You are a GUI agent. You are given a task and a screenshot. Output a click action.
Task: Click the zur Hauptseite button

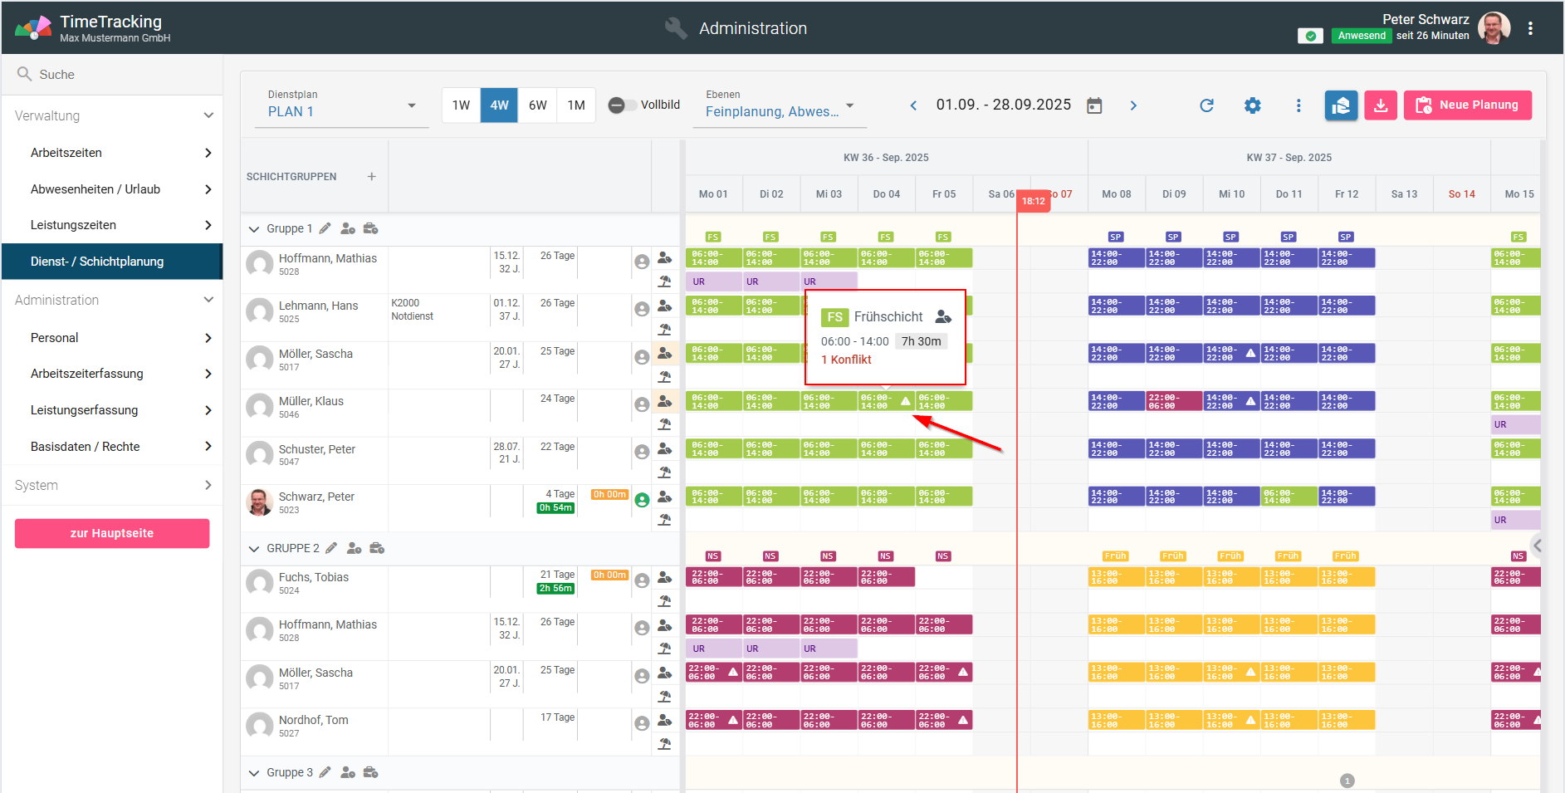pos(112,533)
